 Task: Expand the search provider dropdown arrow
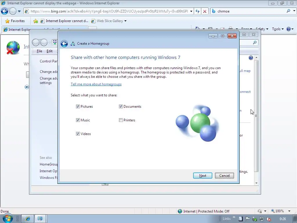[294, 11]
